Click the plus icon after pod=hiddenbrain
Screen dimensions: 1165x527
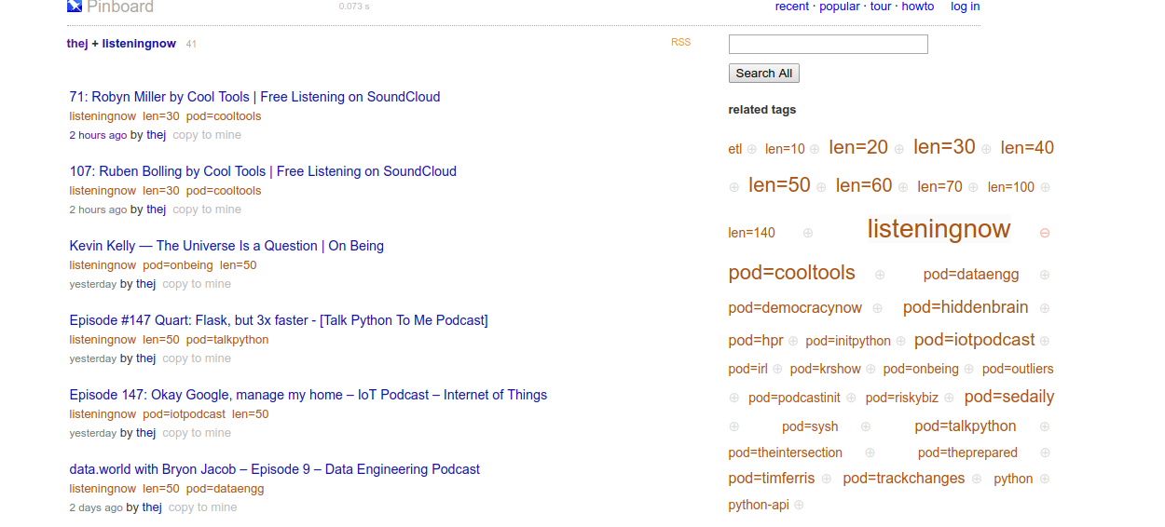click(1045, 308)
